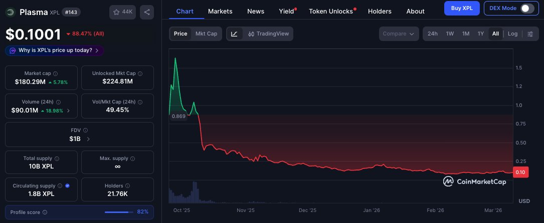Expand Volume (24h) details chevron
This screenshot has width=544, height=223.
click(68, 110)
